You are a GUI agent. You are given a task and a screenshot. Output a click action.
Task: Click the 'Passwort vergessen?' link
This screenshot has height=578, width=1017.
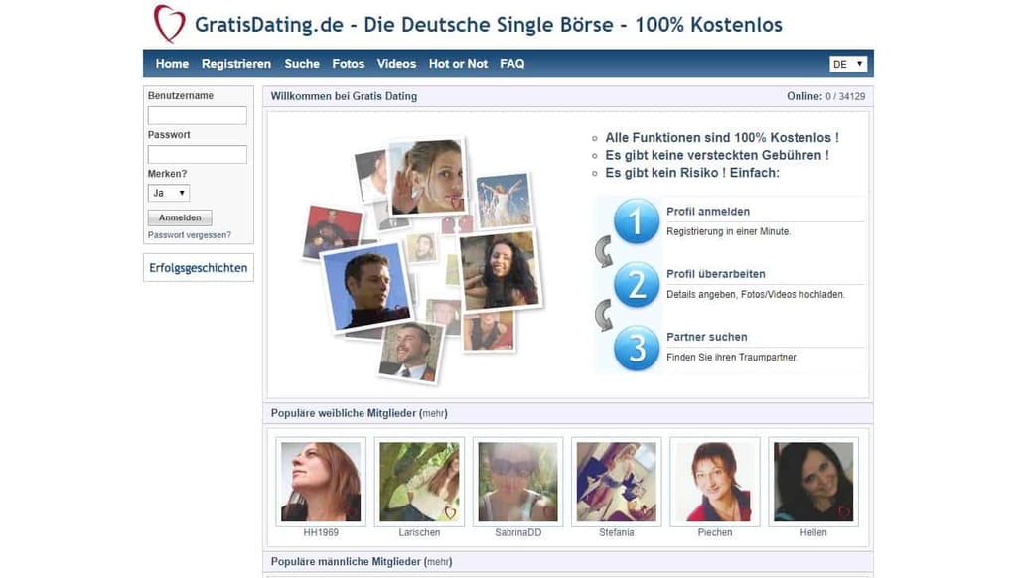190,235
